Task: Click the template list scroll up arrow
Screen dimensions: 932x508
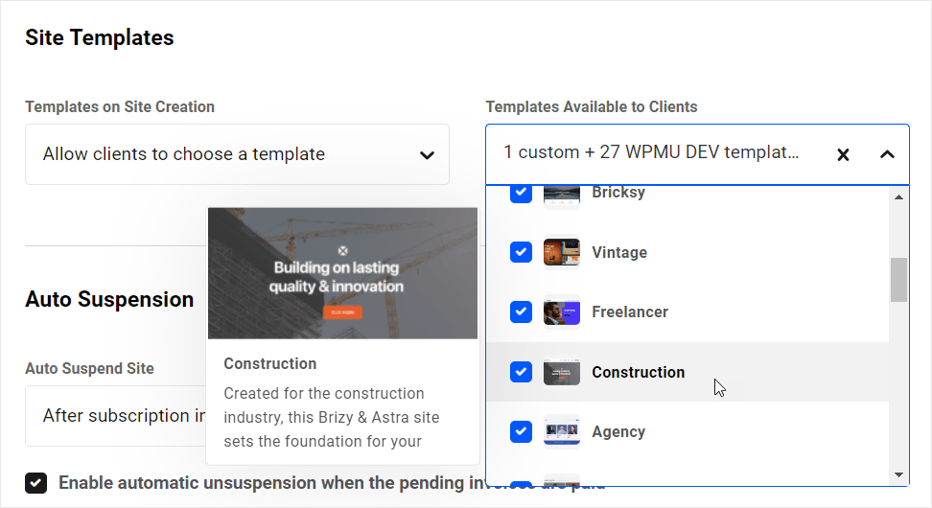Action: click(898, 196)
